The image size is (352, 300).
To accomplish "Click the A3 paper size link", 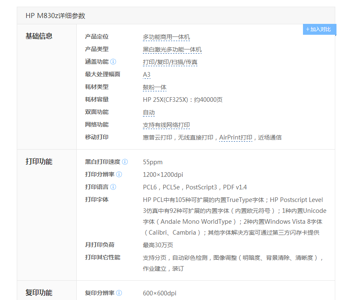I will click(147, 75).
